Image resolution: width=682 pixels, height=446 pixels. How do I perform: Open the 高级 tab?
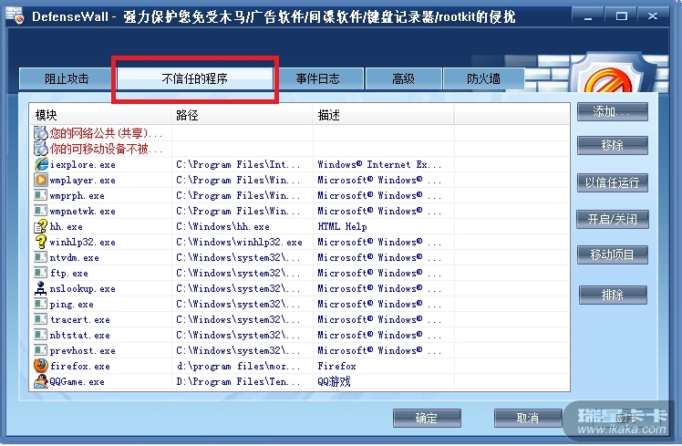(x=404, y=78)
